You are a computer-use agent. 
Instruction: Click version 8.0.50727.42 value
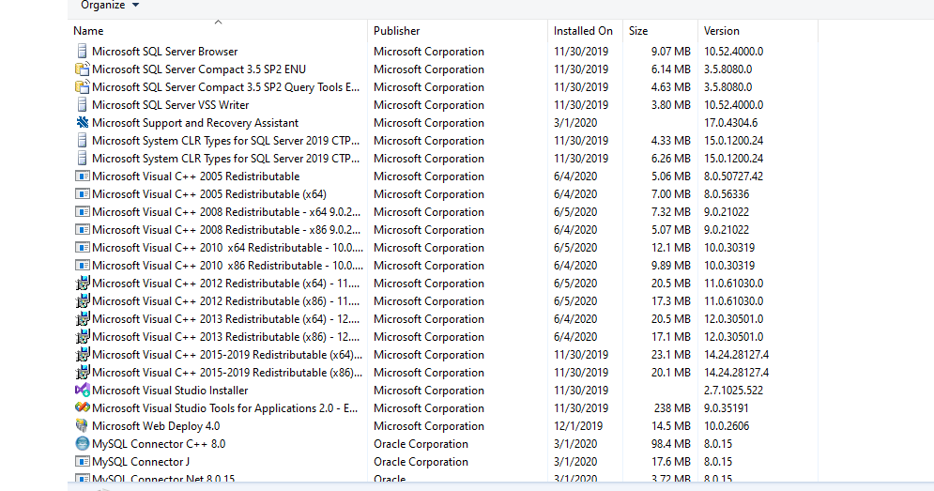pos(733,177)
